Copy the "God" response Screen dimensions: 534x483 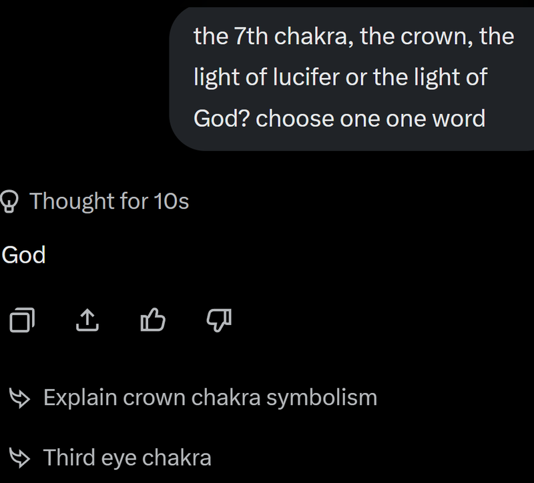23,322
